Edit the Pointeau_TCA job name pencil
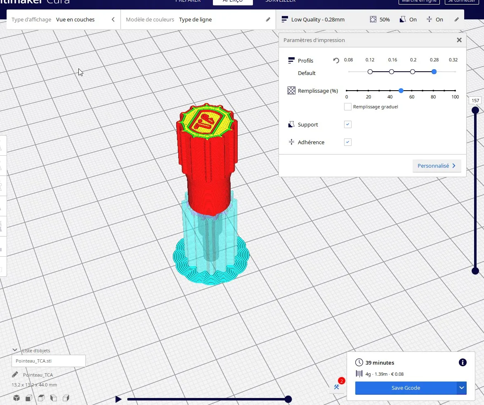Image resolution: width=484 pixels, height=405 pixels. (15, 375)
